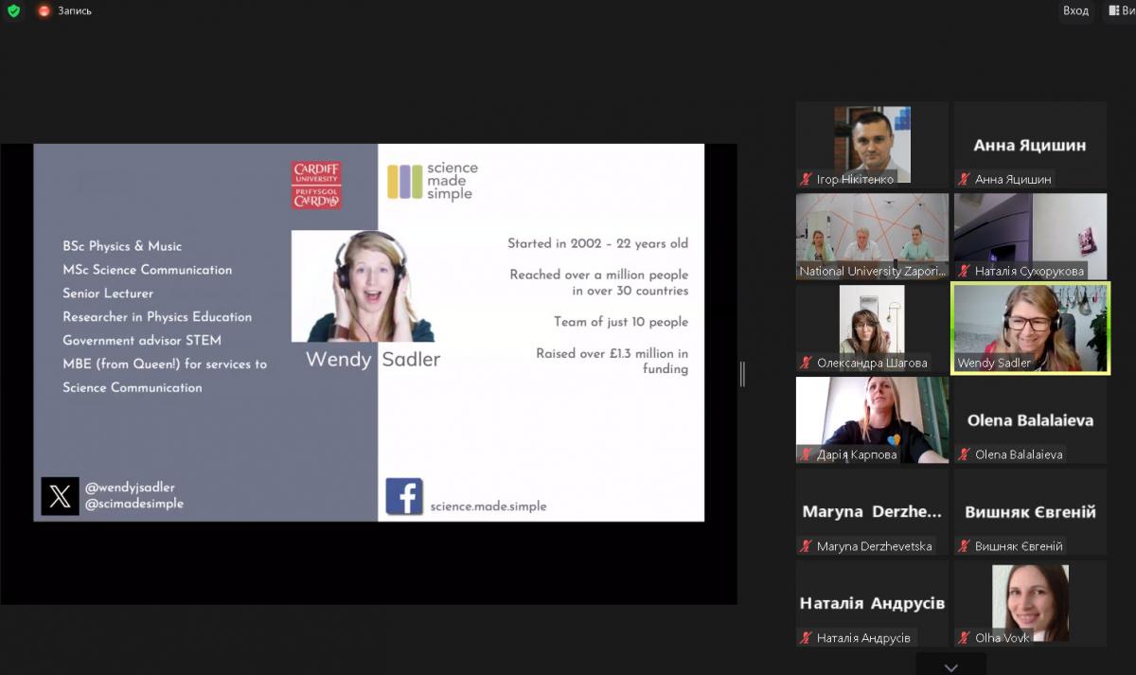Screen dimensions: 1136x675
Task: Click 'Raised over £1.3 million in' text
Action: point(612,354)
